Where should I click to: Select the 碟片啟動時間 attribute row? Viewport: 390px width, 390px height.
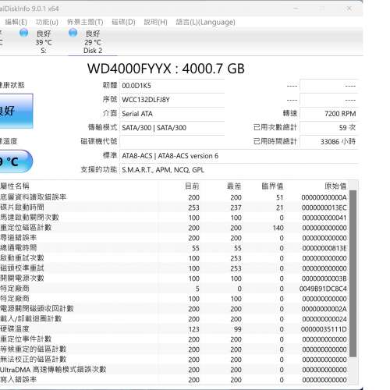pos(174,207)
